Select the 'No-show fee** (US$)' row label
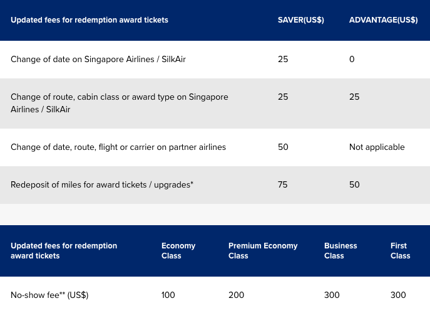430x313 pixels. pyautogui.click(x=49, y=295)
